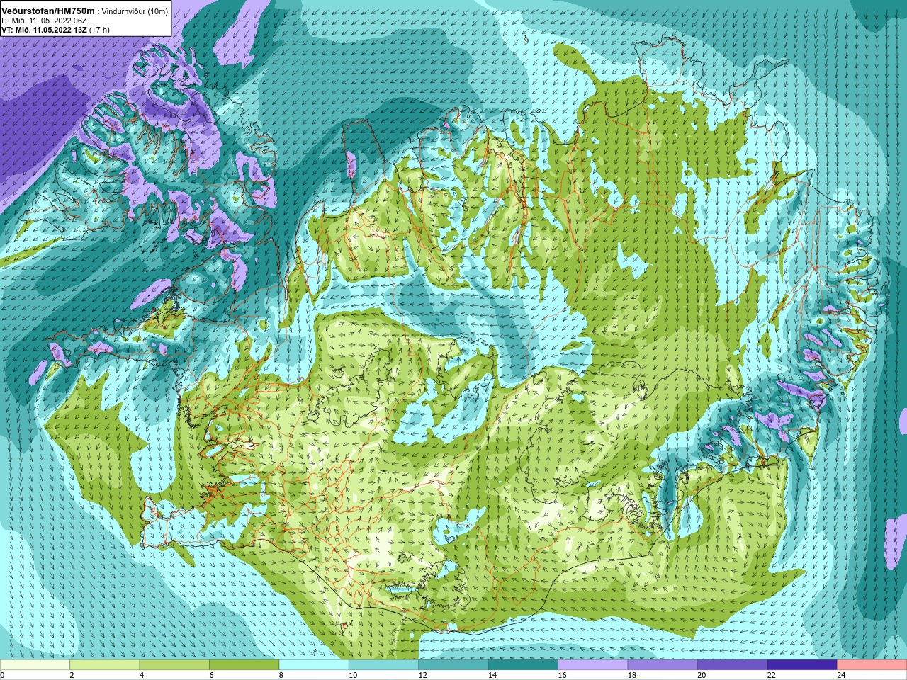Click the light yellow-green 2–4 legend swatch
Screen dimensions: 907x680
click(105, 665)
